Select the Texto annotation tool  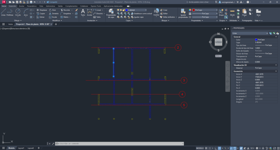[83, 12]
